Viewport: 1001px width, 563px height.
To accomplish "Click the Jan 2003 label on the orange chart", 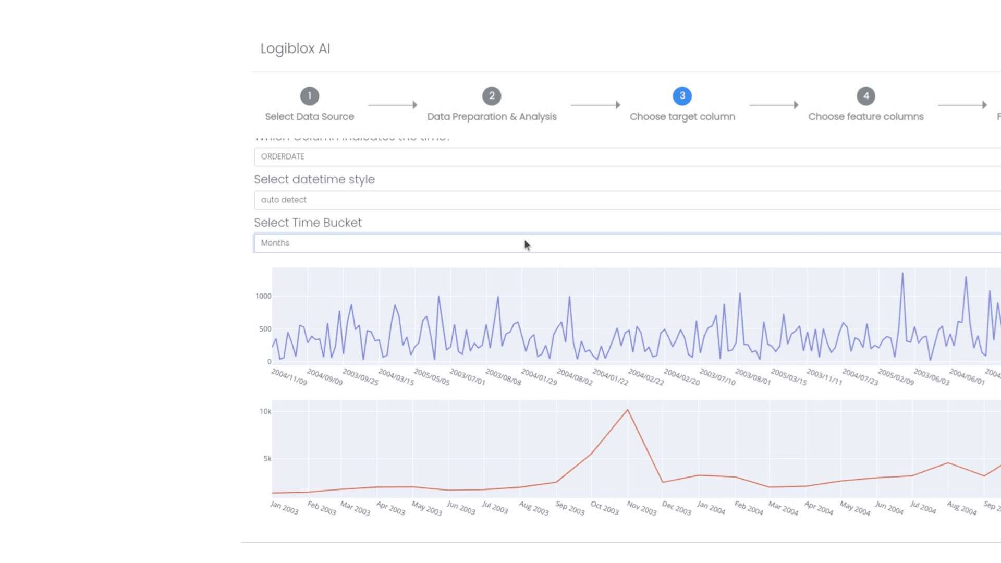I will click(284, 507).
